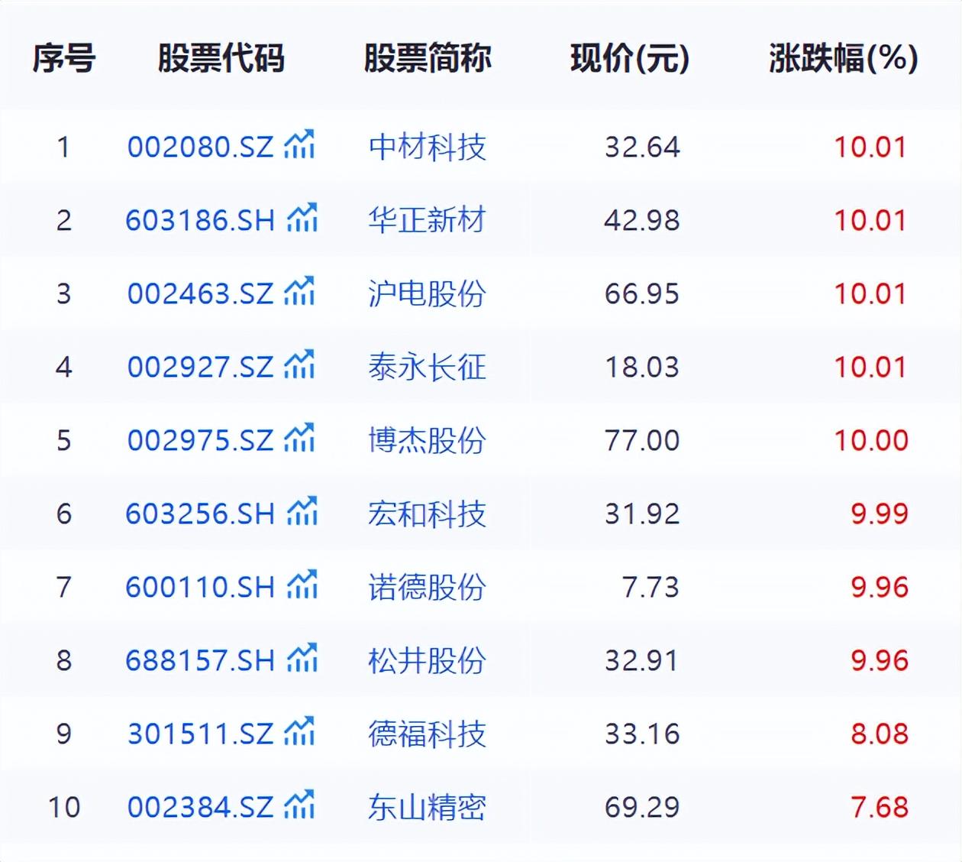Click stock code 688157.SH

(200, 660)
